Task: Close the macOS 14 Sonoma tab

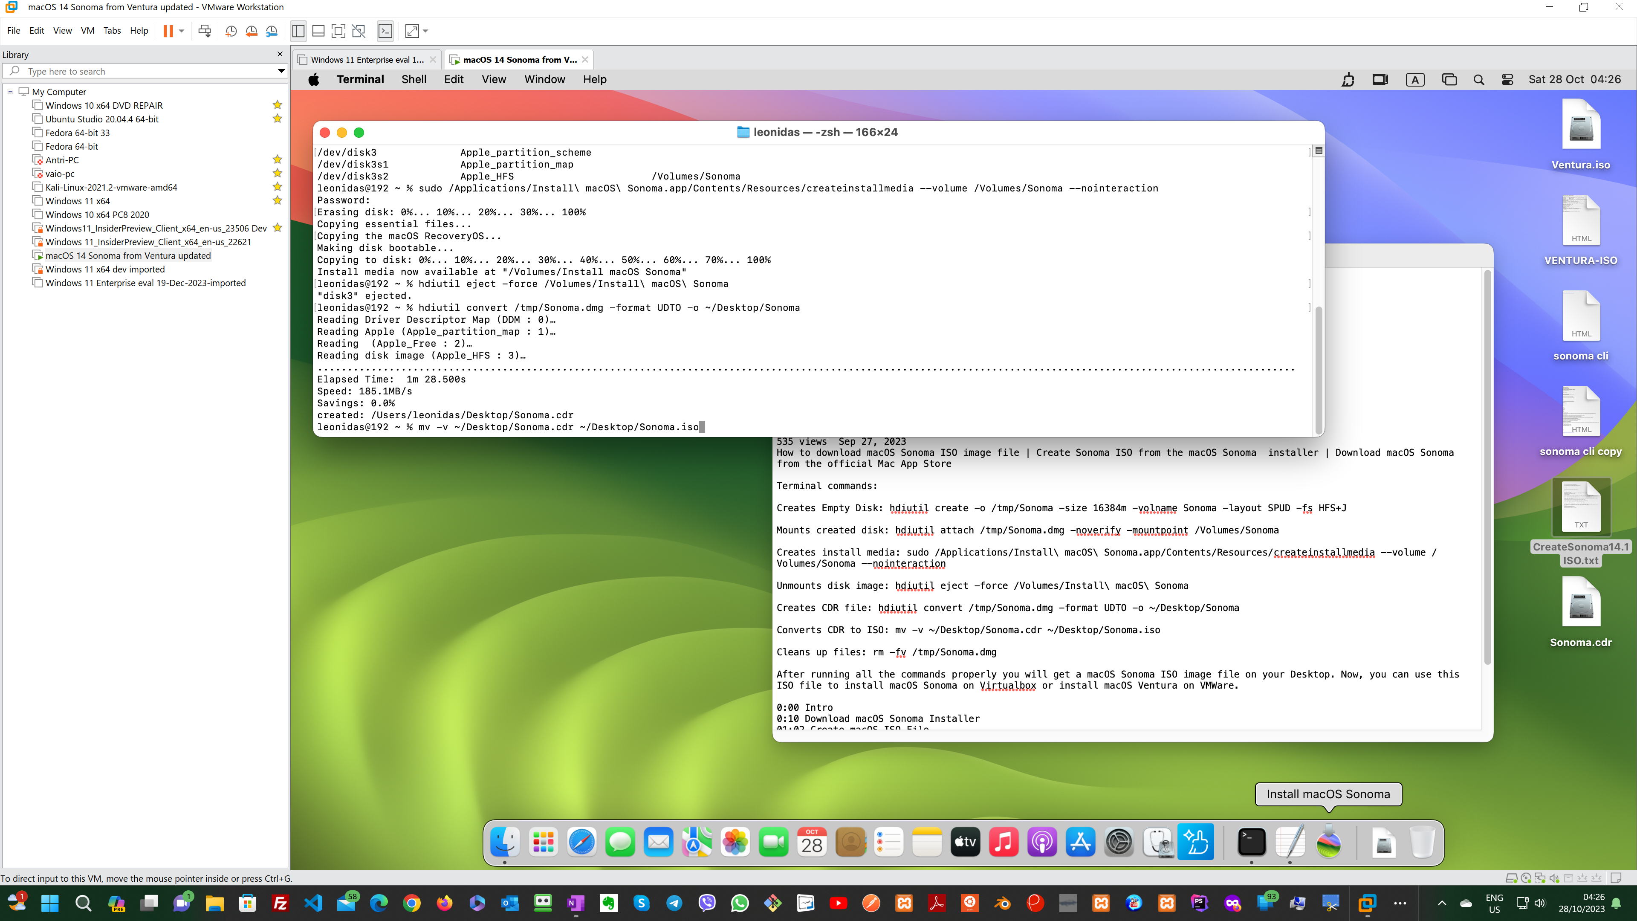Action: [584, 60]
